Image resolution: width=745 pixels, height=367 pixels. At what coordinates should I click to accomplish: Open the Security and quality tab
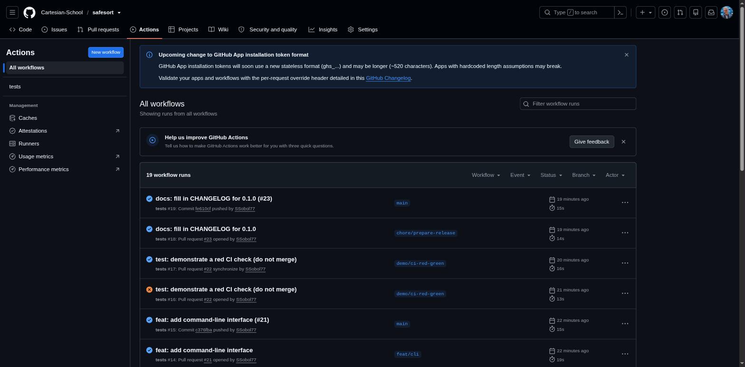click(x=267, y=29)
